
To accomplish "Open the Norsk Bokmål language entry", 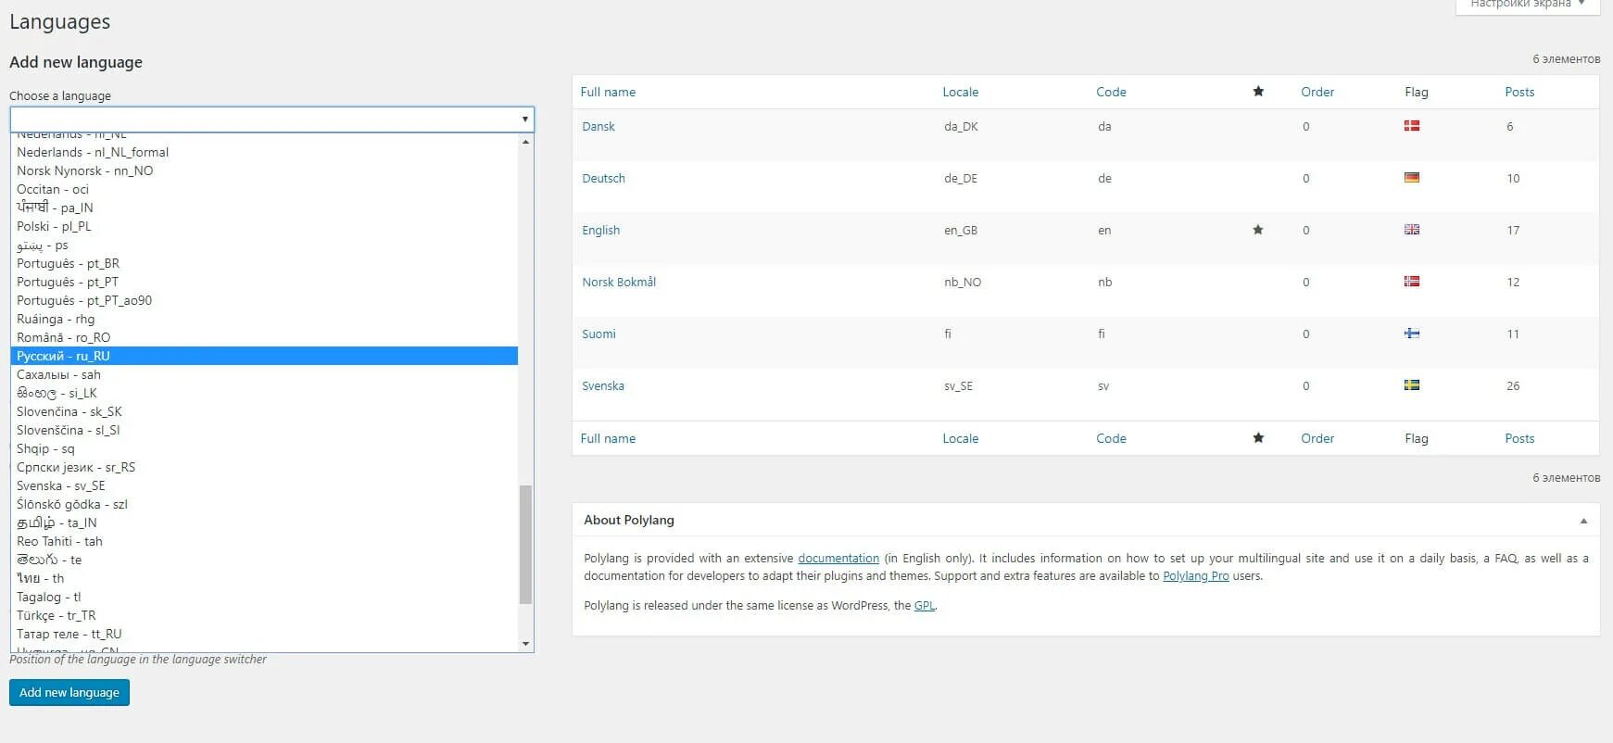I will (x=619, y=282).
